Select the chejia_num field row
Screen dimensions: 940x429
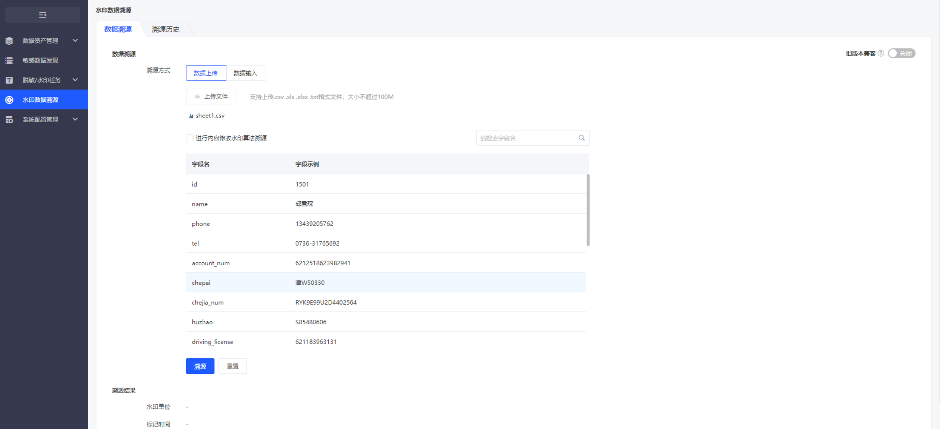click(x=386, y=302)
